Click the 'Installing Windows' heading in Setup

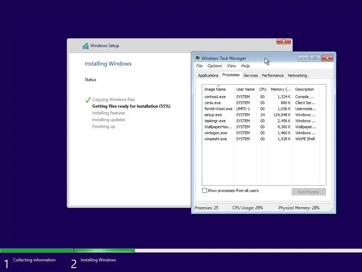tap(108, 64)
